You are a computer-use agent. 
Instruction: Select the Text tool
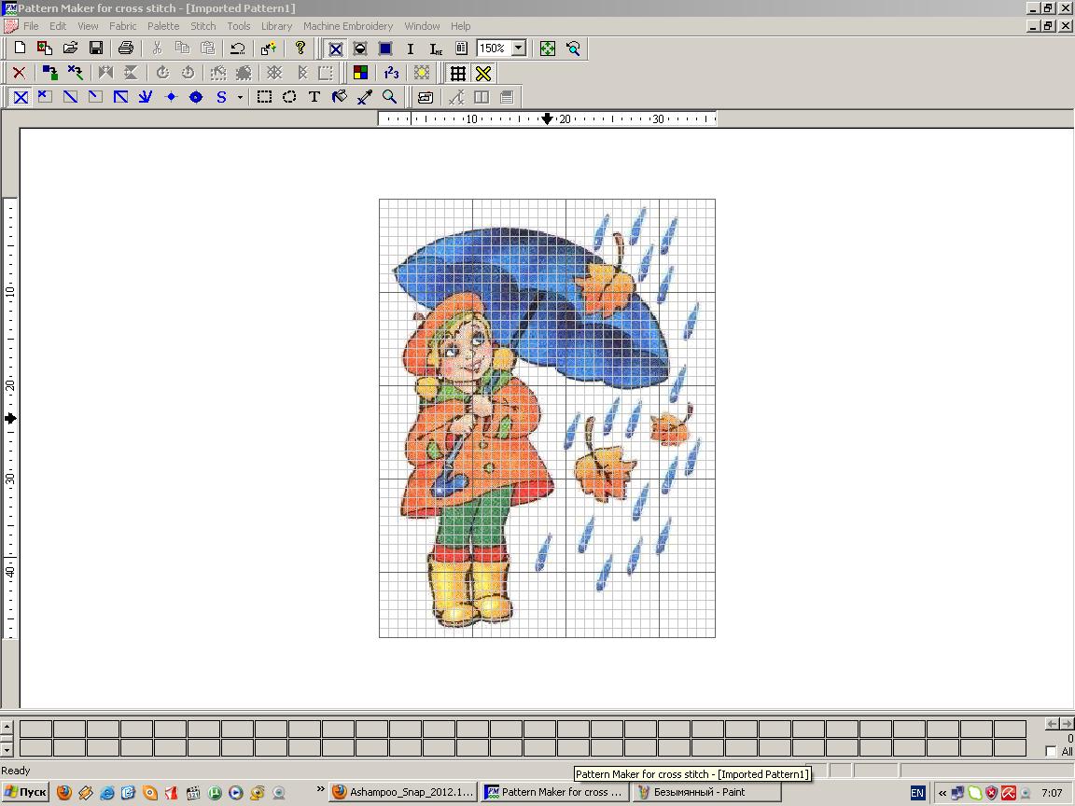click(x=314, y=97)
